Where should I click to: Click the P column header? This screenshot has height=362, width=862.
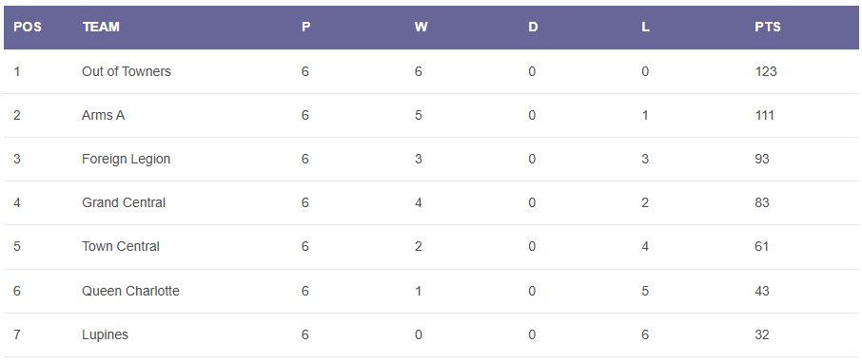pos(306,27)
